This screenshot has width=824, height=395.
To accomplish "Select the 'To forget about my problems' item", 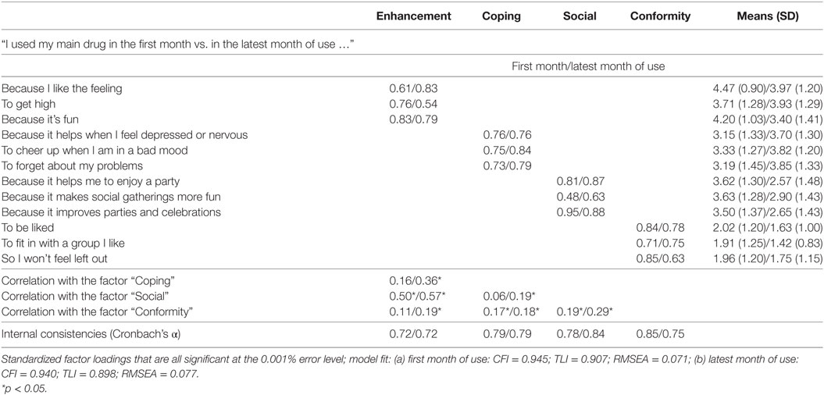I will click(72, 165).
